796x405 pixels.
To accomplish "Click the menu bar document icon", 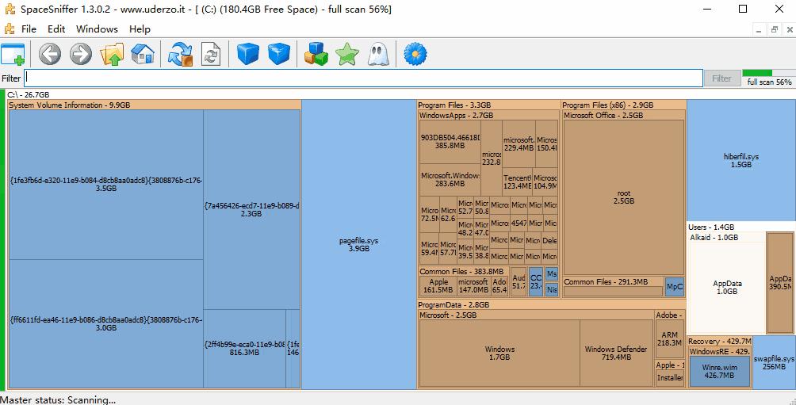I will click(10, 29).
